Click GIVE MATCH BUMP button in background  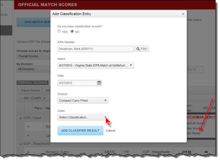34,22
